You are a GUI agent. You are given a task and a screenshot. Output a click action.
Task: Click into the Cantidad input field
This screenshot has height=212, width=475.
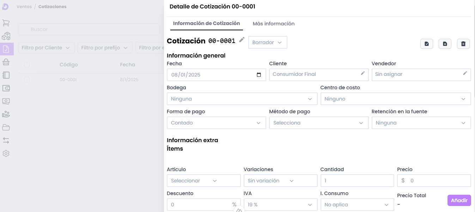(x=357, y=181)
